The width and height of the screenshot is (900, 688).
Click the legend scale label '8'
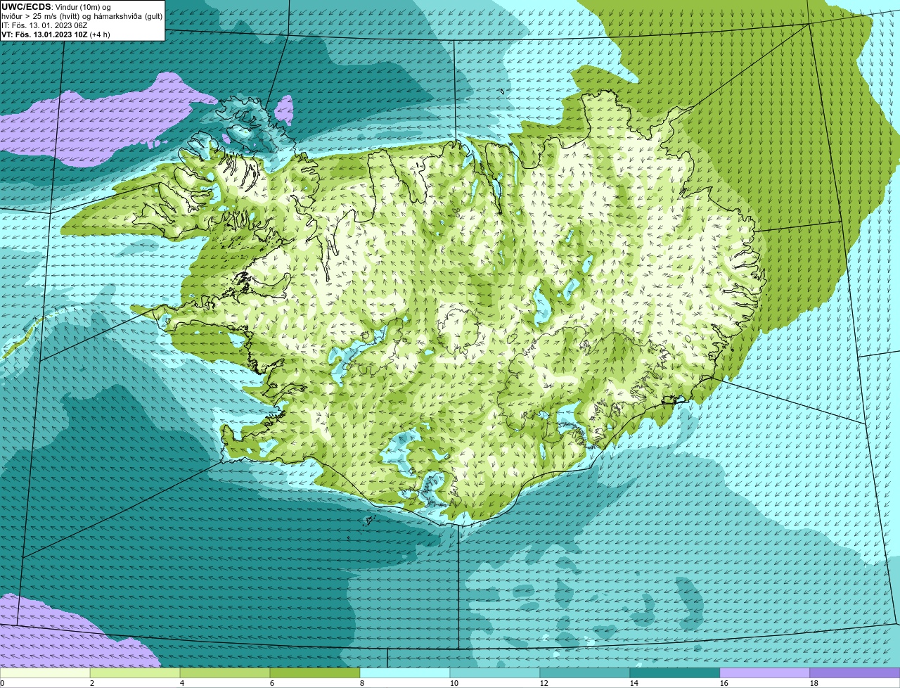(362, 683)
